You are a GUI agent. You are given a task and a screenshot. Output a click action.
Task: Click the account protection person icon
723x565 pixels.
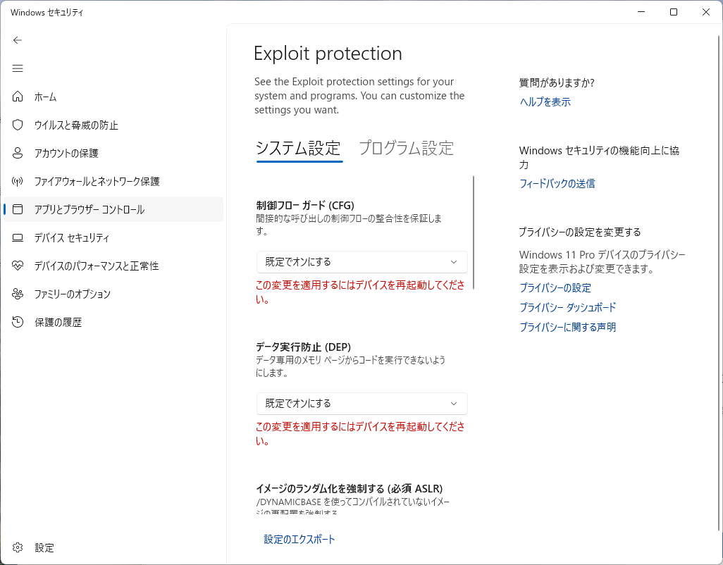coord(18,153)
